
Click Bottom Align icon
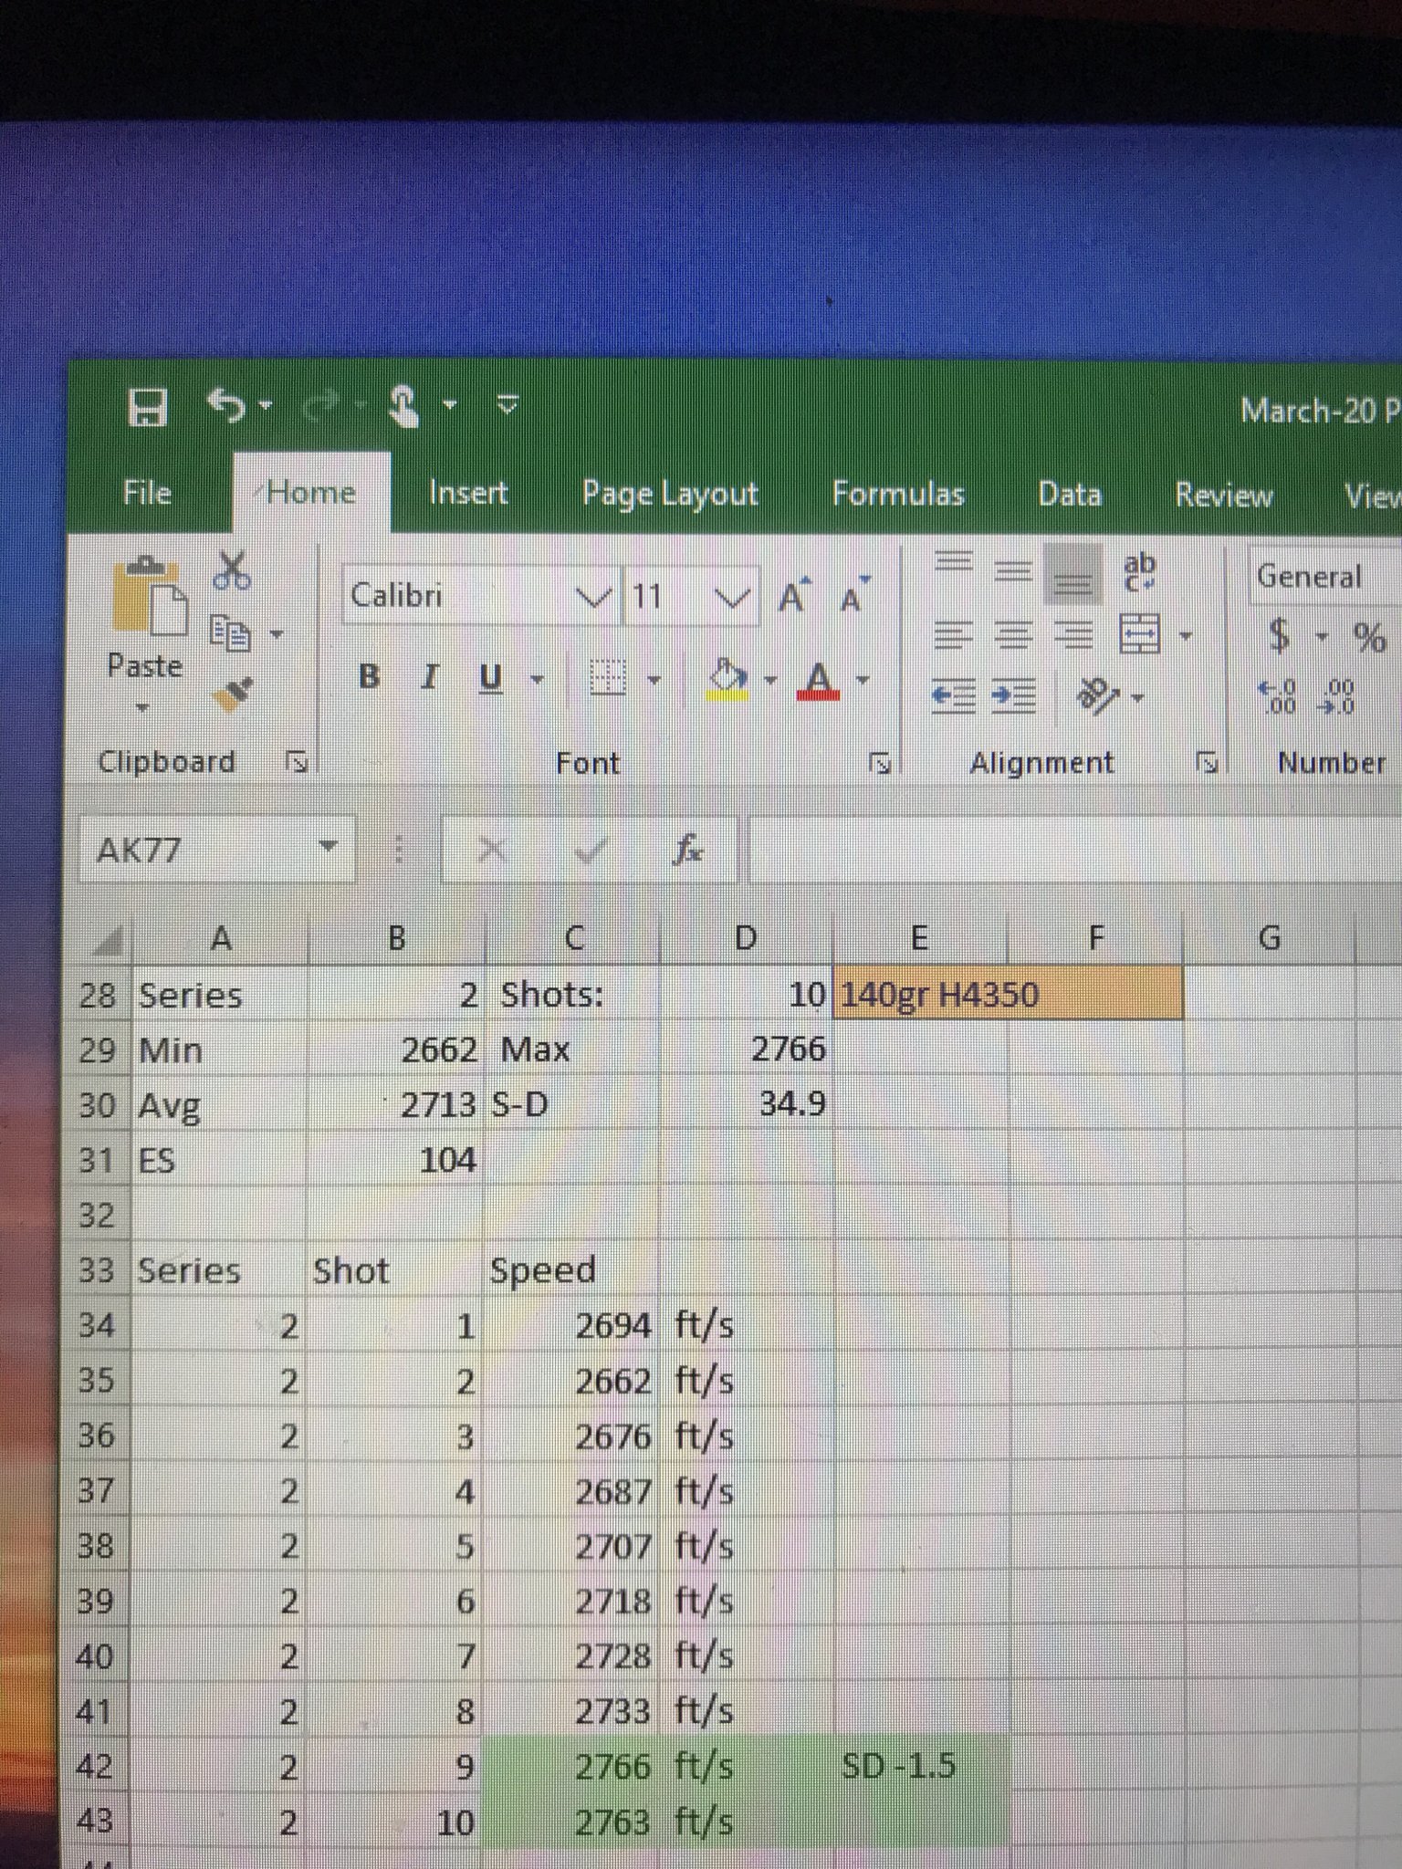(x=1073, y=577)
